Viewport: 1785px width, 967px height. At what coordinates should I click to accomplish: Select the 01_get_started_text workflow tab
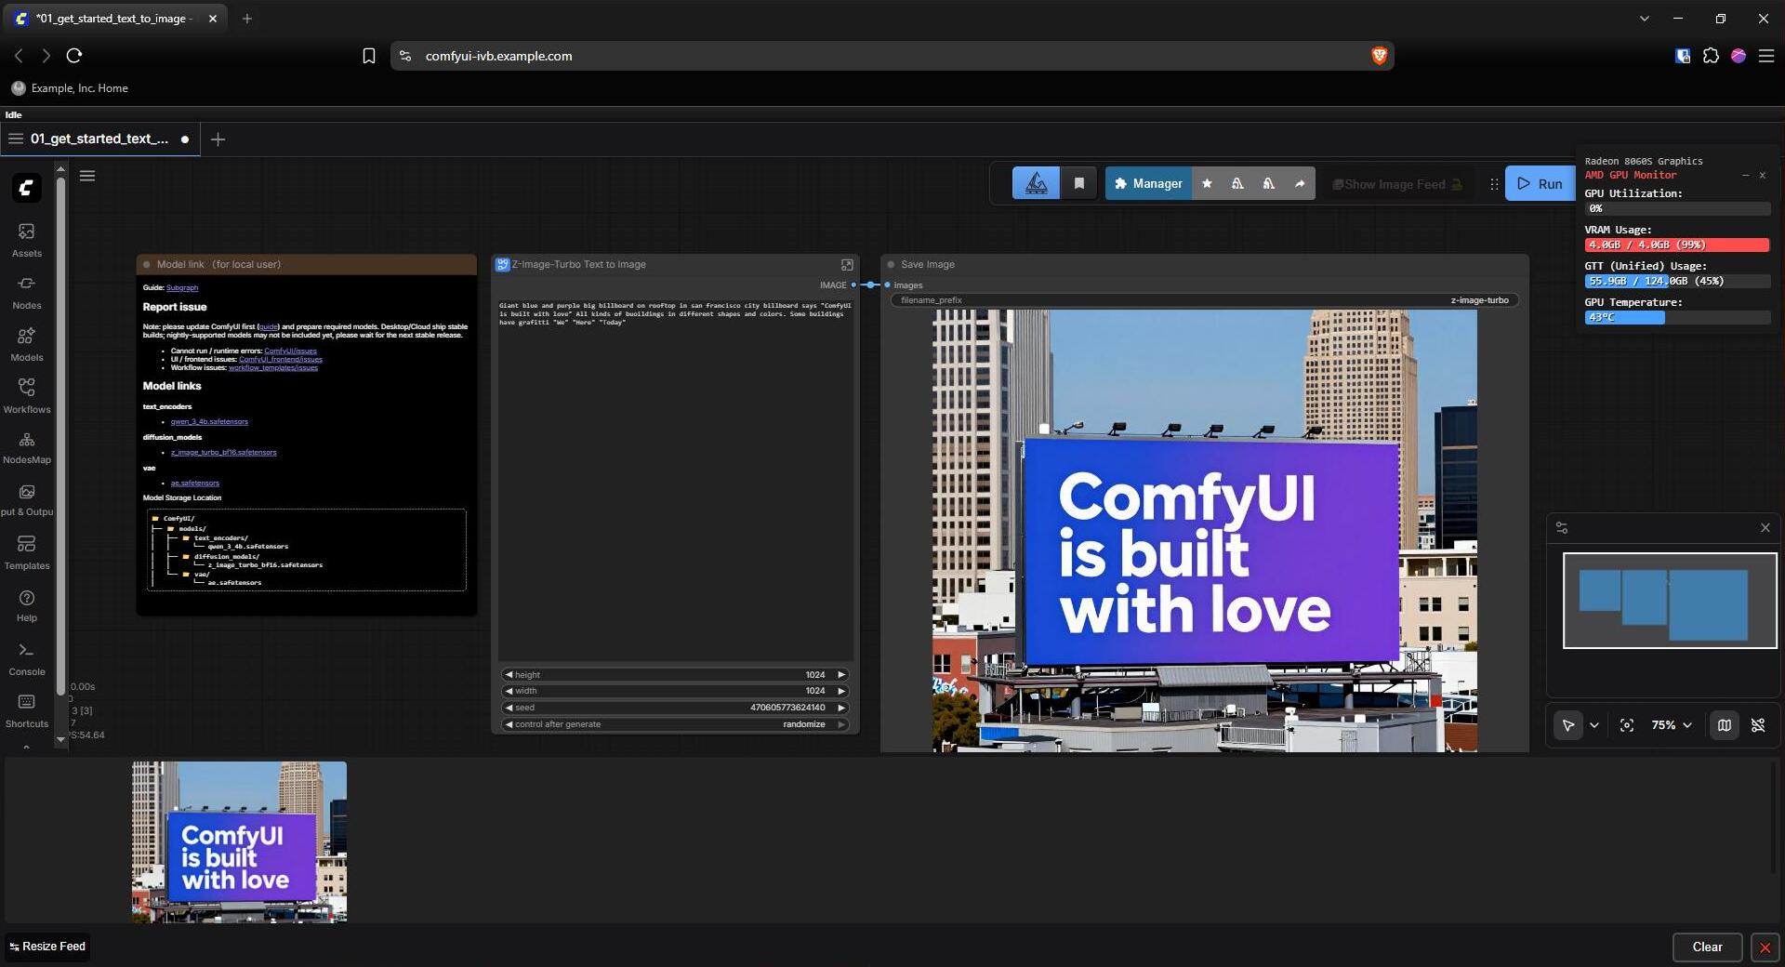click(99, 139)
